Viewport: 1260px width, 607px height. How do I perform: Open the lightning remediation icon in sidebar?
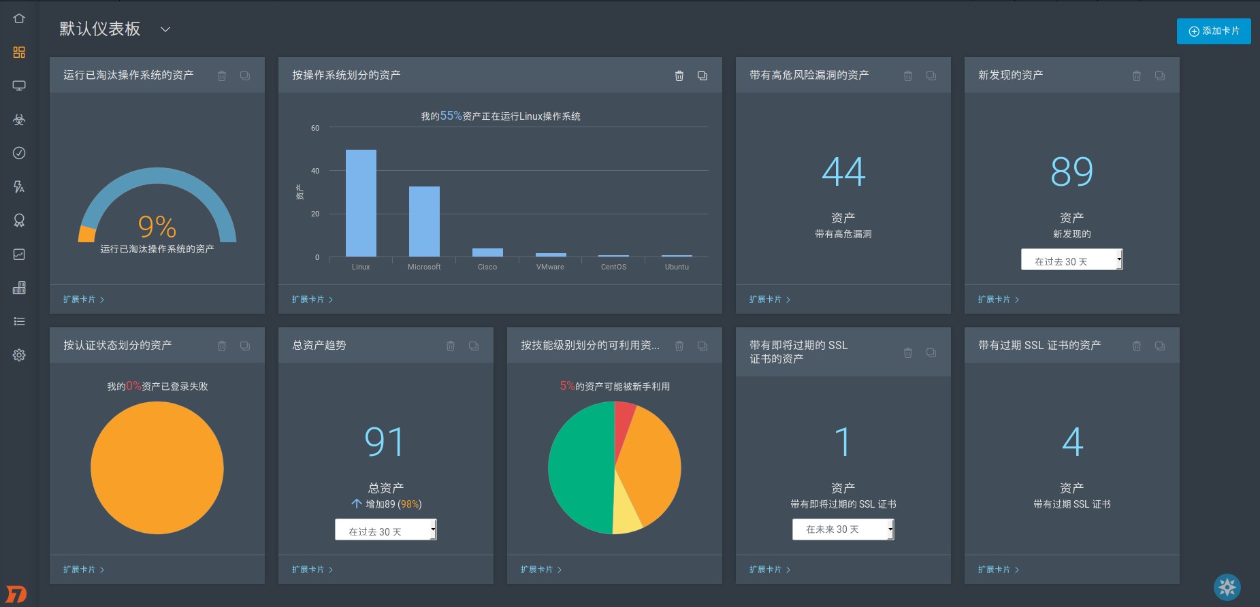click(19, 186)
